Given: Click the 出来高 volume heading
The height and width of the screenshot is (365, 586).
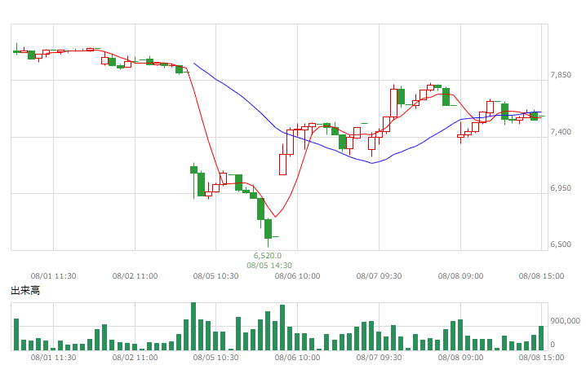Looking at the screenshot, I should (x=25, y=291).
